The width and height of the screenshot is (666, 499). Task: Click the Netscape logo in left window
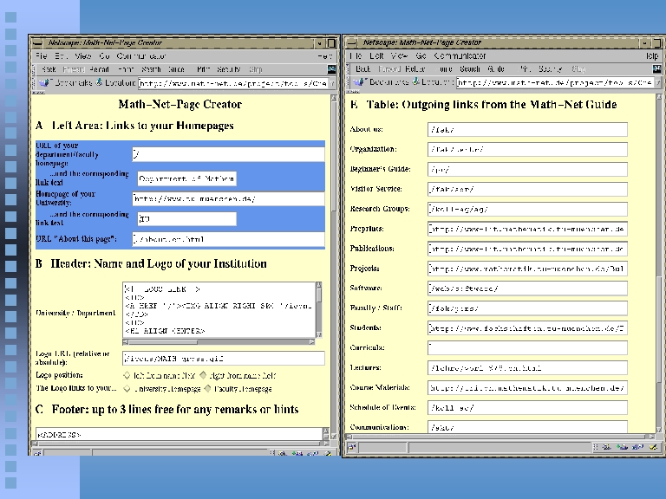332,69
